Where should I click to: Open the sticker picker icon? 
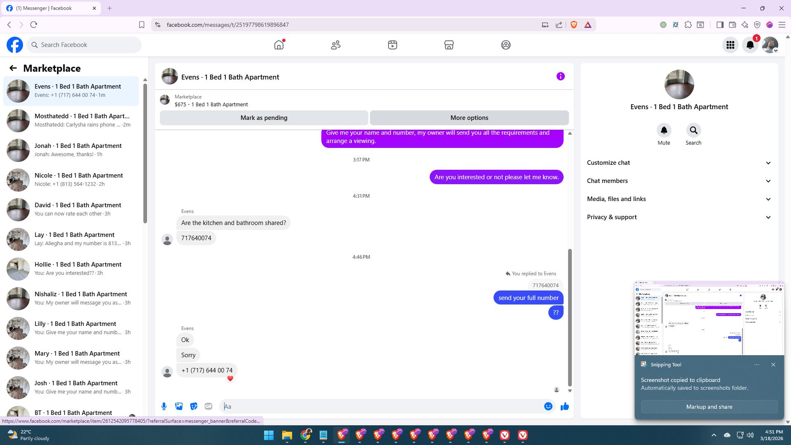click(x=194, y=406)
